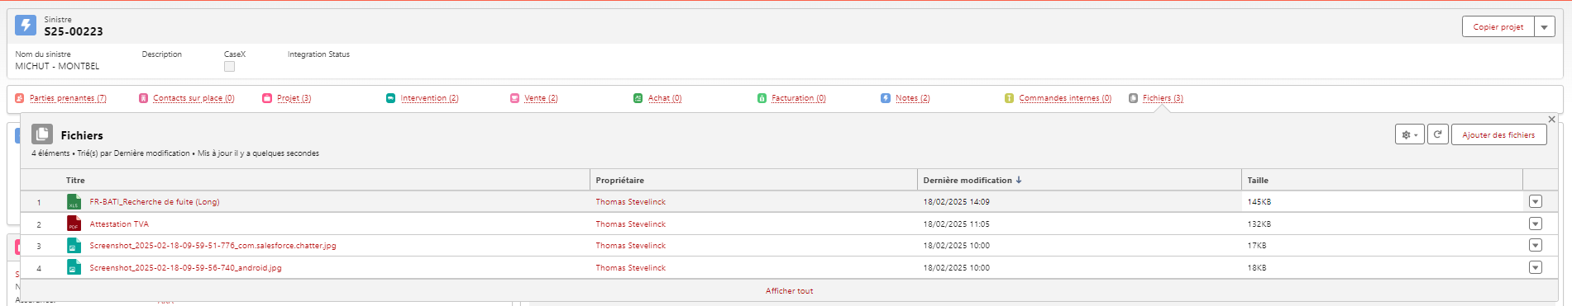Click the size value 132KB
Image resolution: width=1572 pixels, height=306 pixels.
click(x=1259, y=224)
